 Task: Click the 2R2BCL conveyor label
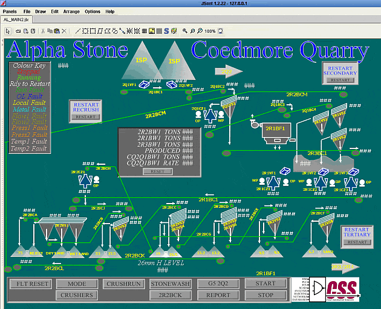pyautogui.click(x=54, y=268)
